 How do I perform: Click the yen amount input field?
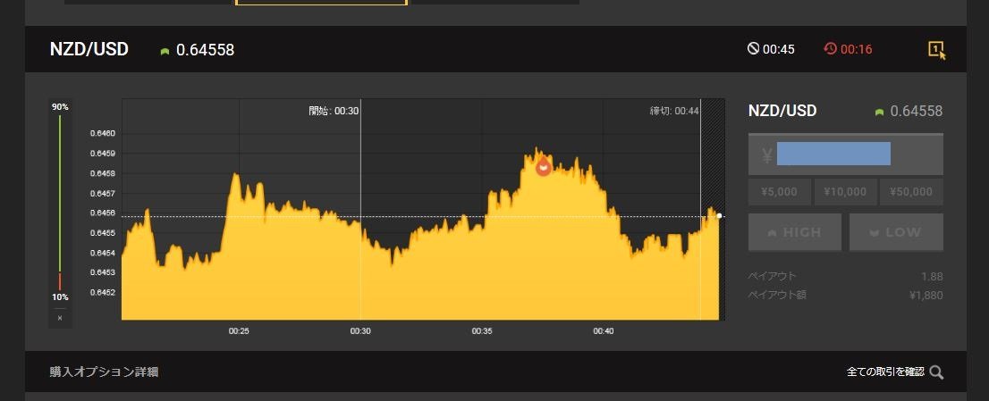click(x=845, y=155)
